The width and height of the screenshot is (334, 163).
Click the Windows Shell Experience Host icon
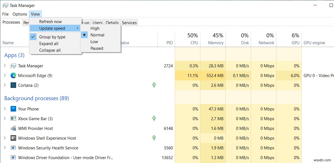pos(13,138)
